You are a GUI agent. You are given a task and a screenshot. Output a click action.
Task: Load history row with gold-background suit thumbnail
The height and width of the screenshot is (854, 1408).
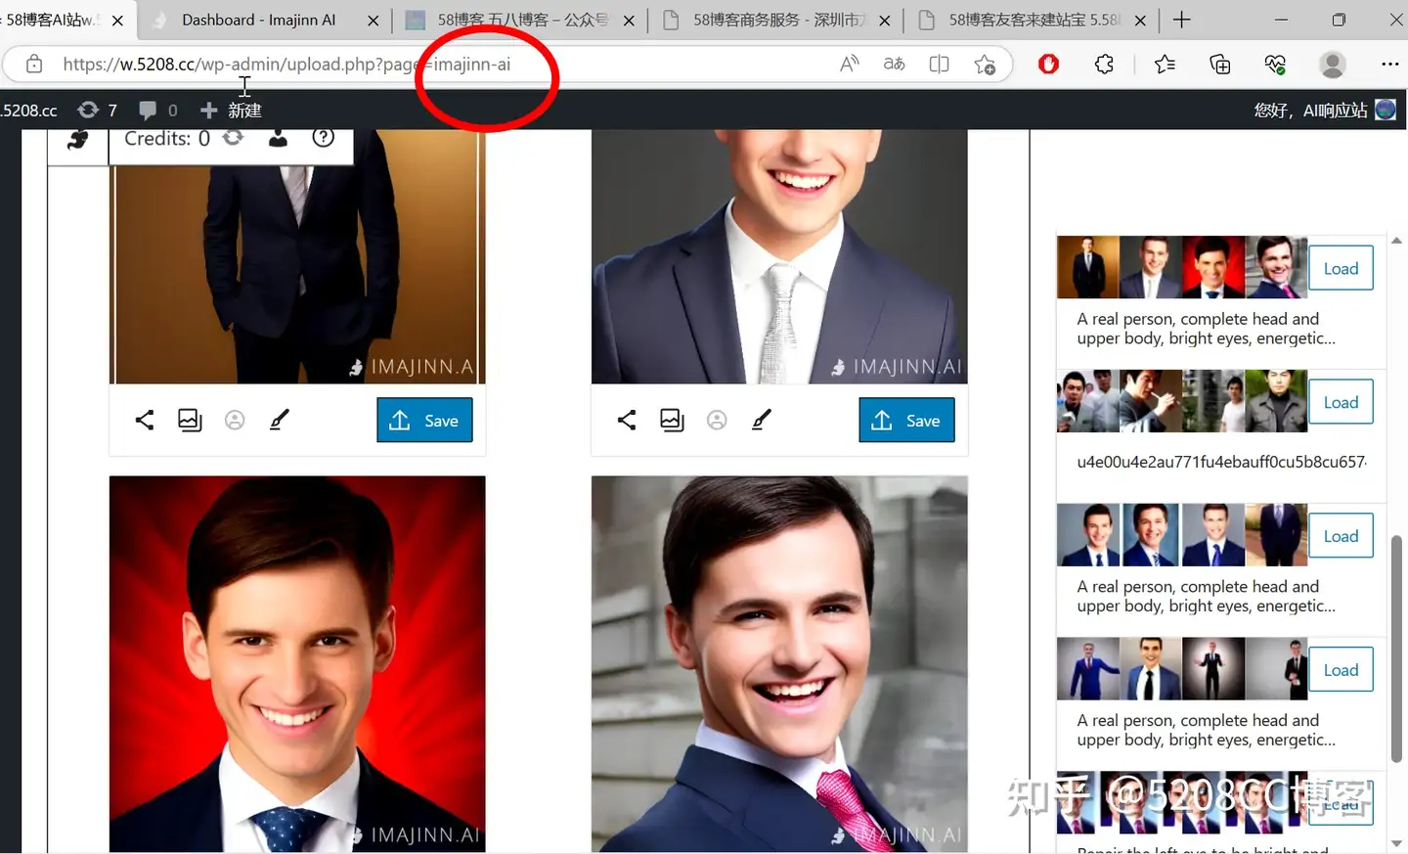pos(1341,268)
